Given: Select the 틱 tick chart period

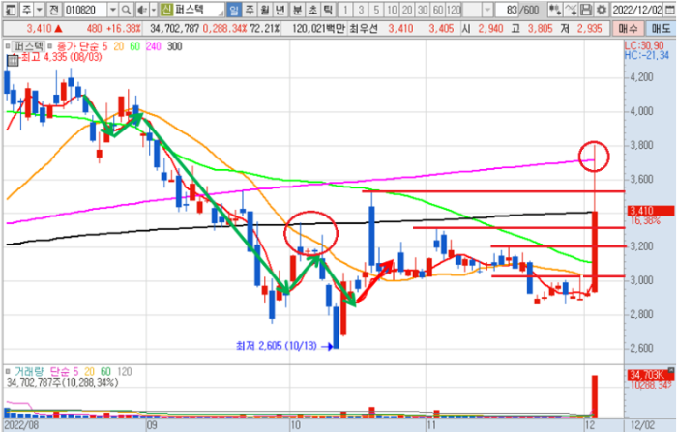Looking at the screenshot, I should 328,10.
